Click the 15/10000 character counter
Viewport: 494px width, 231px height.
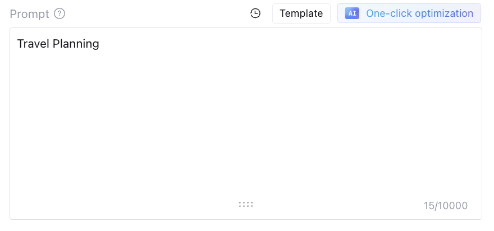pyautogui.click(x=445, y=206)
